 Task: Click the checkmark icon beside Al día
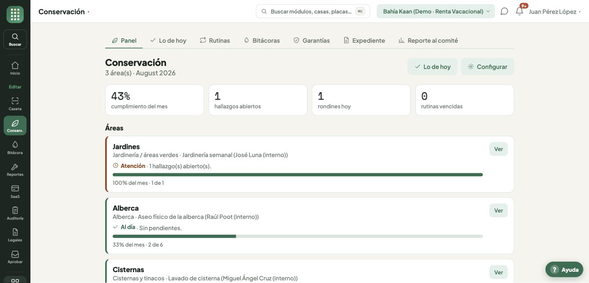(116, 227)
